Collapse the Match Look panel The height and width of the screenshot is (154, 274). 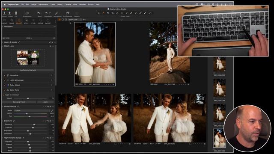[3, 46]
